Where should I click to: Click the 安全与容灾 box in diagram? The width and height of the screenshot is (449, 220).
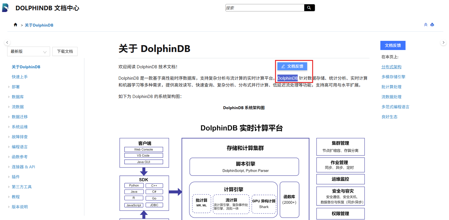pos(340,196)
